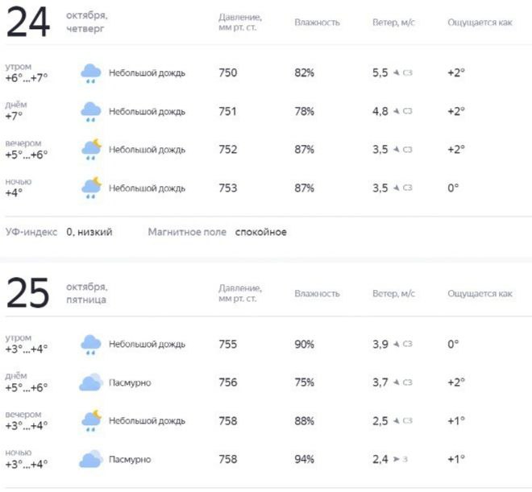Select the large date number 25

point(28,293)
